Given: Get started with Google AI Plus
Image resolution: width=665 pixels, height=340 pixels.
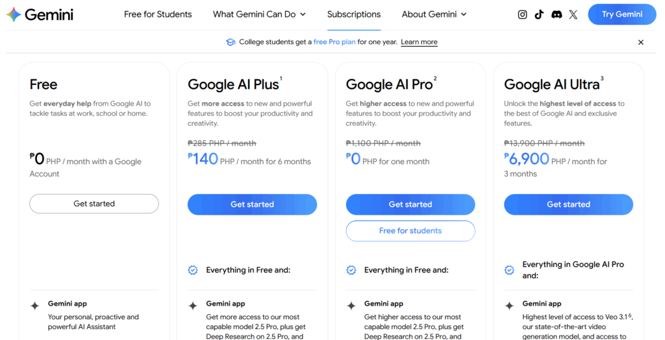Looking at the screenshot, I should (252, 204).
